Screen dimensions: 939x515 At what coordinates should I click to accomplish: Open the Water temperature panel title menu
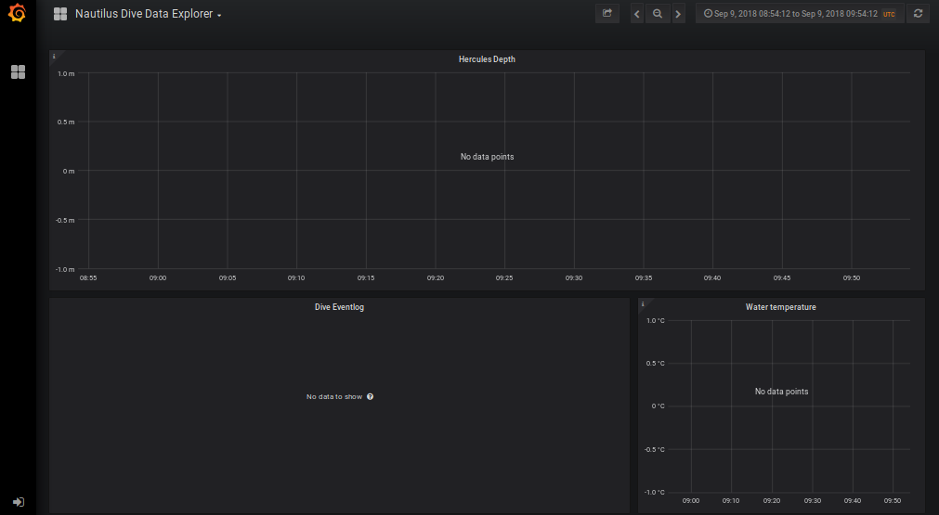pyautogui.click(x=780, y=307)
